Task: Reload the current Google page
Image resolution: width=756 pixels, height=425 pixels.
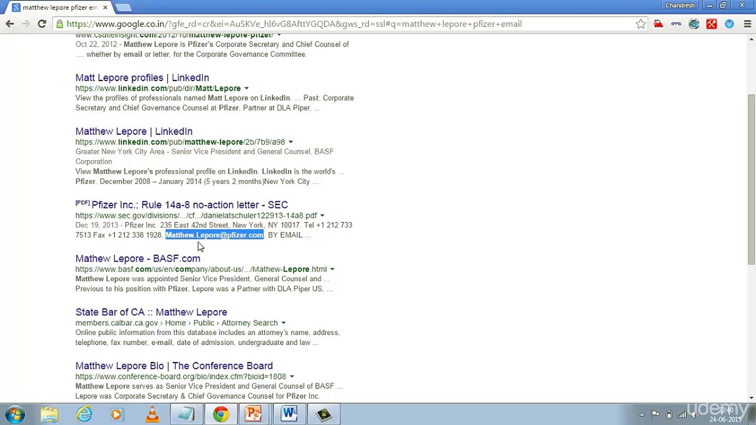Action: (42, 24)
